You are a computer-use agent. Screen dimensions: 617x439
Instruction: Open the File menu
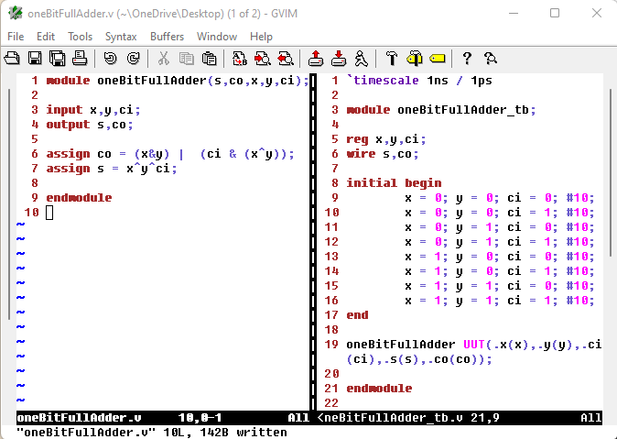(16, 37)
